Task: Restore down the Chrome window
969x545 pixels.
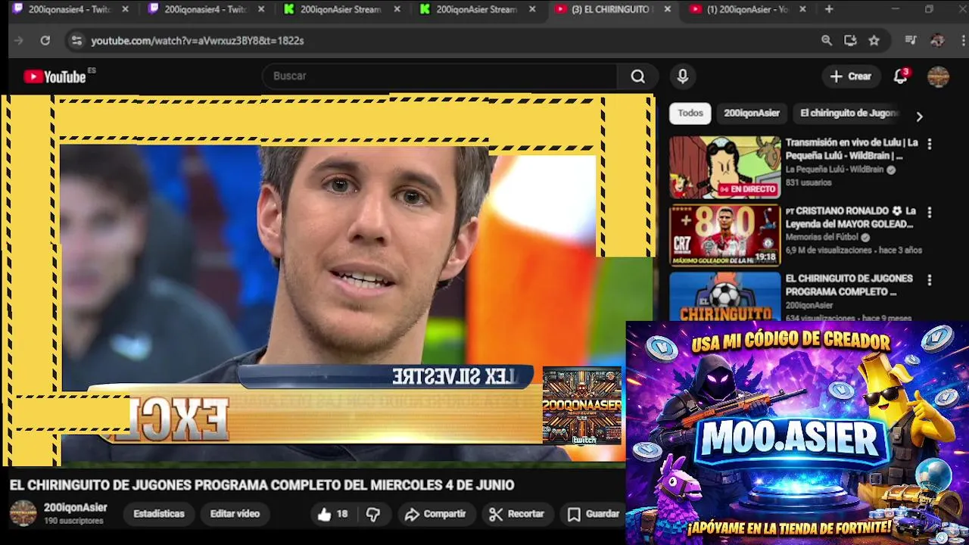Action: pyautogui.click(x=929, y=9)
